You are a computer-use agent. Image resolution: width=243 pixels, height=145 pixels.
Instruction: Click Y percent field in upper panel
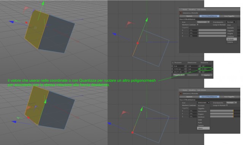tap(194, 33)
